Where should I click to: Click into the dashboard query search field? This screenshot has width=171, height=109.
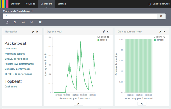tap(80, 16)
